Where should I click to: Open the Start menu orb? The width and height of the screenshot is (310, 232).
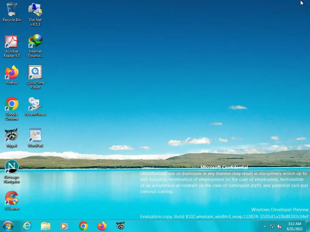point(8,226)
